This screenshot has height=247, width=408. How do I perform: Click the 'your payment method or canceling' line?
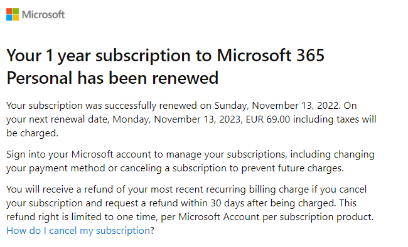point(175,168)
